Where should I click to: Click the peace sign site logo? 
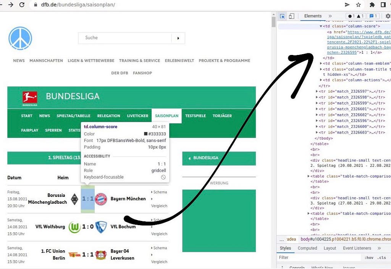(20, 39)
